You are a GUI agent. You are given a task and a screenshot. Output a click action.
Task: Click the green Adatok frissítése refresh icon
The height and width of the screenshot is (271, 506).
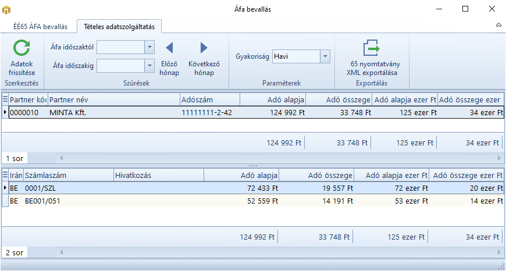point(22,48)
